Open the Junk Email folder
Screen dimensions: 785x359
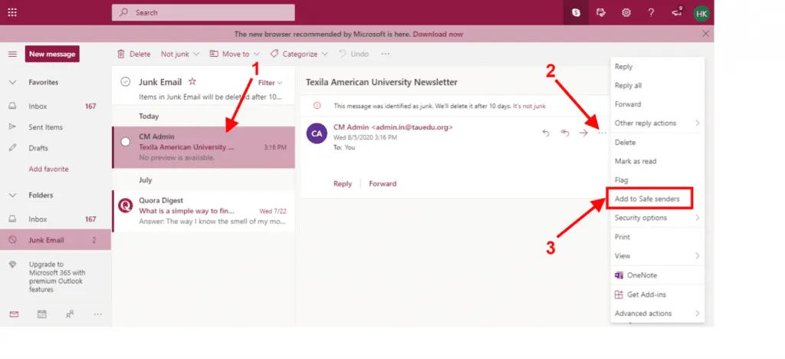pos(55,240)
